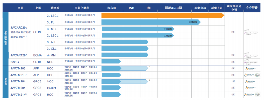Click the 產品 column header

pos(20,8)
